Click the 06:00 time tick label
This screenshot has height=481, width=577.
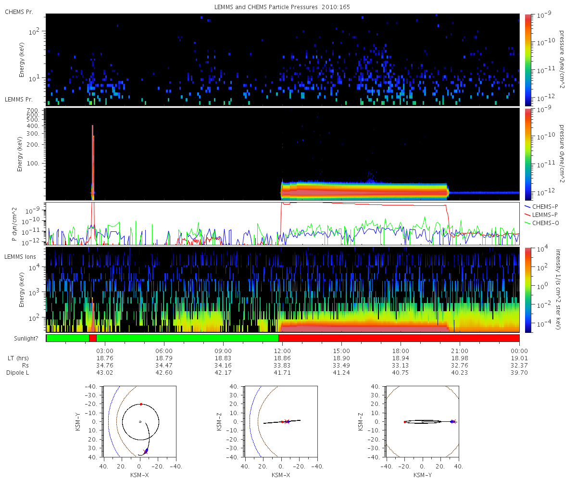tap(164, 351)
